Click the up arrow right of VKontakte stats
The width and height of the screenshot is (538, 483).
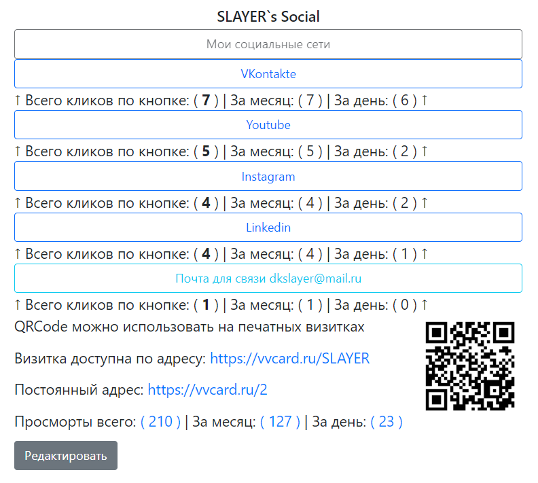[x=425, y=100]
